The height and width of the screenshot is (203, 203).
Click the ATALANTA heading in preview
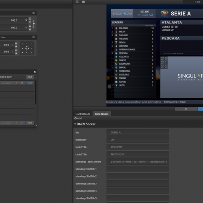(x=172, y=22)
